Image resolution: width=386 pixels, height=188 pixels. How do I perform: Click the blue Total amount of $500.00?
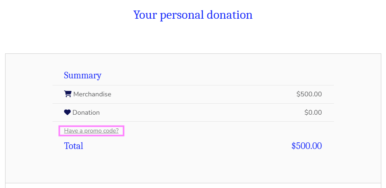point(306,146)
